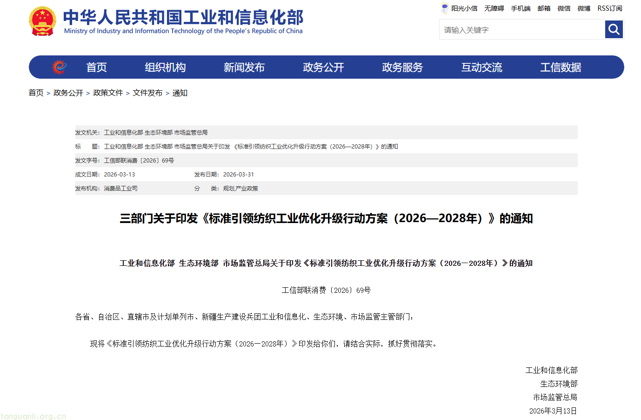Click the 邮箱 link in the header
Screen dimensions: 641x420
click(544, 8)
